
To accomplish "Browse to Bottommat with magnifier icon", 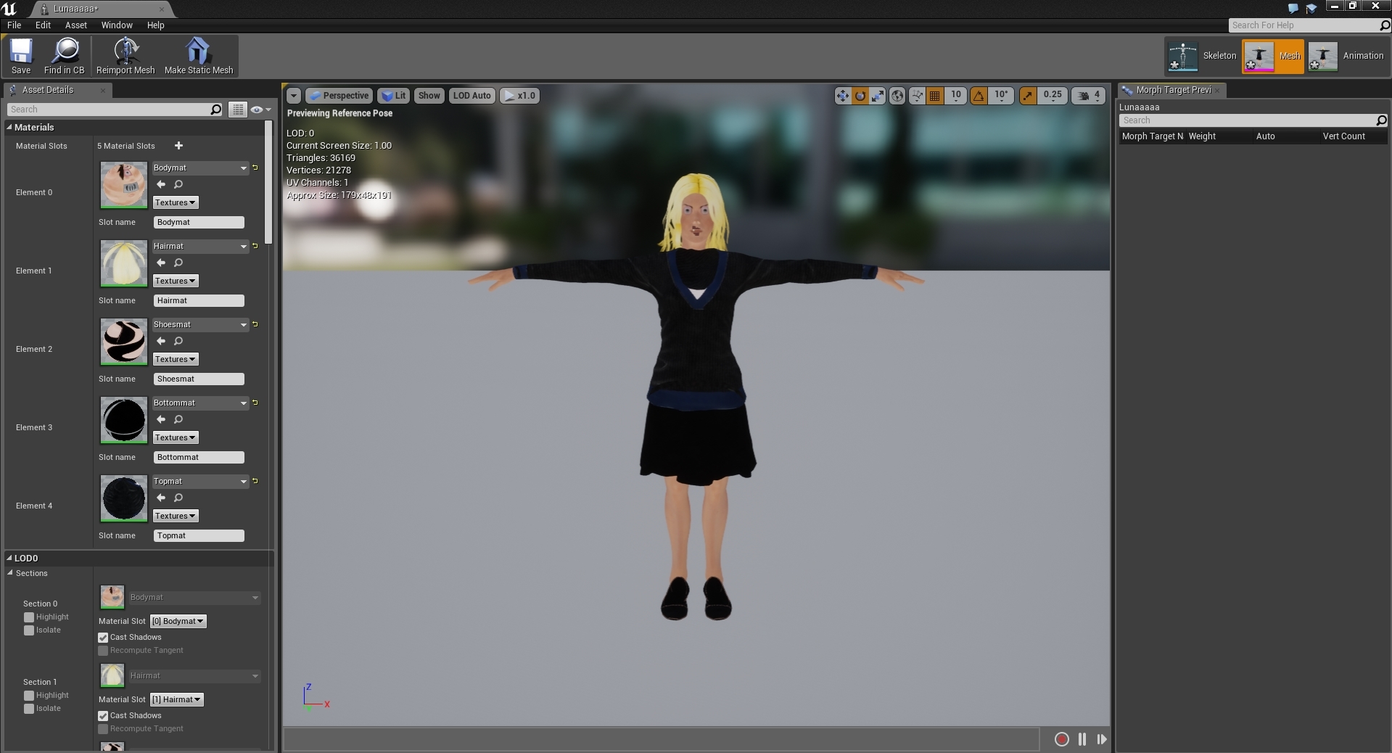I will click(x=178, y=419).
